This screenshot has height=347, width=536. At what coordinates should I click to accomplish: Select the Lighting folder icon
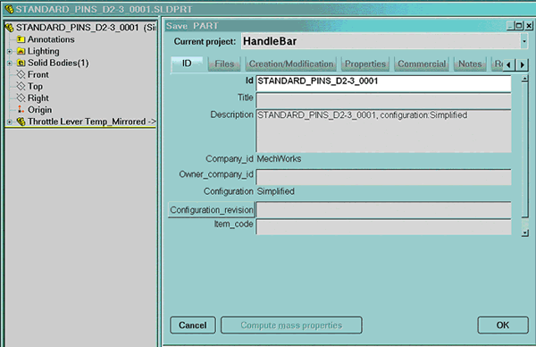21,51
